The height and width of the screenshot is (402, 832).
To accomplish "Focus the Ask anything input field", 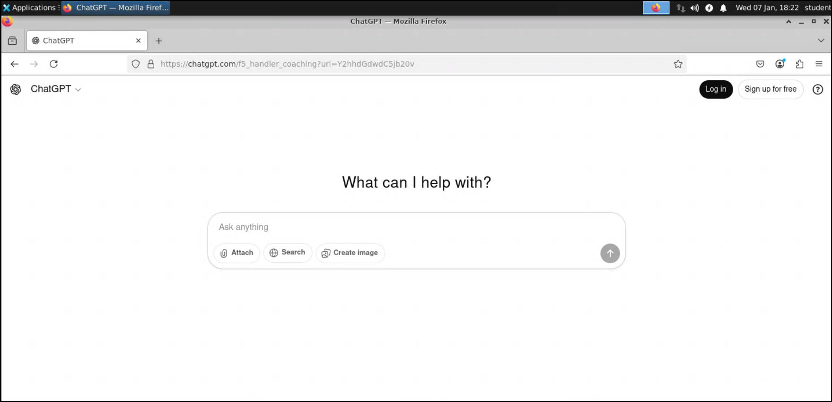I will click(x=416, y=227).
